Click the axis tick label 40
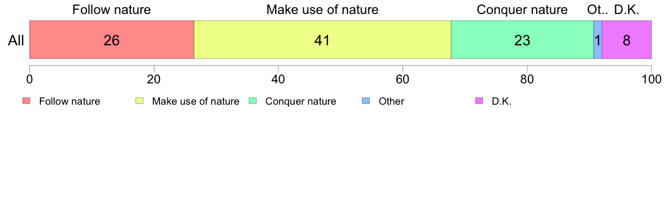The width and height of the screenshot is (667, 206). coord(278,78)
